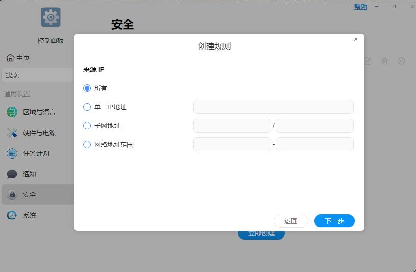
Task: Click the 主页 home icon
Action: (x=10, y=58)
